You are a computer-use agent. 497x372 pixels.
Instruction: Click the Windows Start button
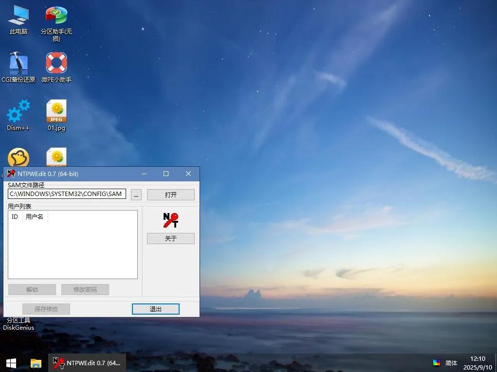[11, 363]
